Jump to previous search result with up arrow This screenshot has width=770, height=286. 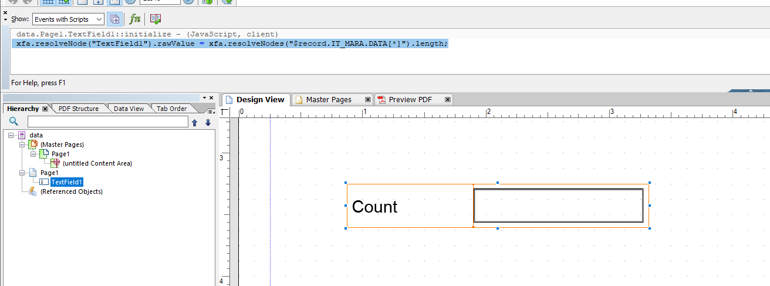[x=195, y=122]
